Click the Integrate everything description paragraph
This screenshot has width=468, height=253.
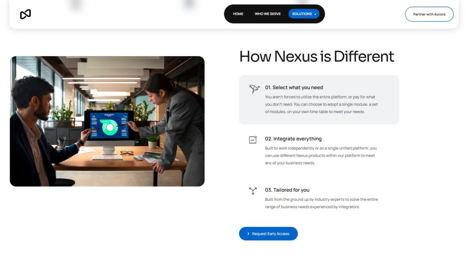point(321,156)
